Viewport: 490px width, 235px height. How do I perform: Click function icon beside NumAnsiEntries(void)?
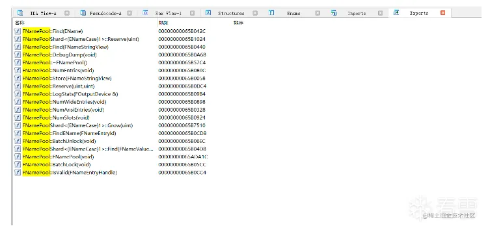click(x=18, y=110)
